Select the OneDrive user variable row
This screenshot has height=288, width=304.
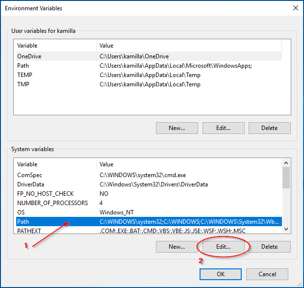click(x=29, y=56)
